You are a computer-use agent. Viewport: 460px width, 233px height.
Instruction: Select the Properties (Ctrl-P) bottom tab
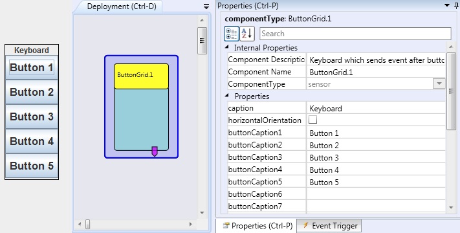click(257, 226)
